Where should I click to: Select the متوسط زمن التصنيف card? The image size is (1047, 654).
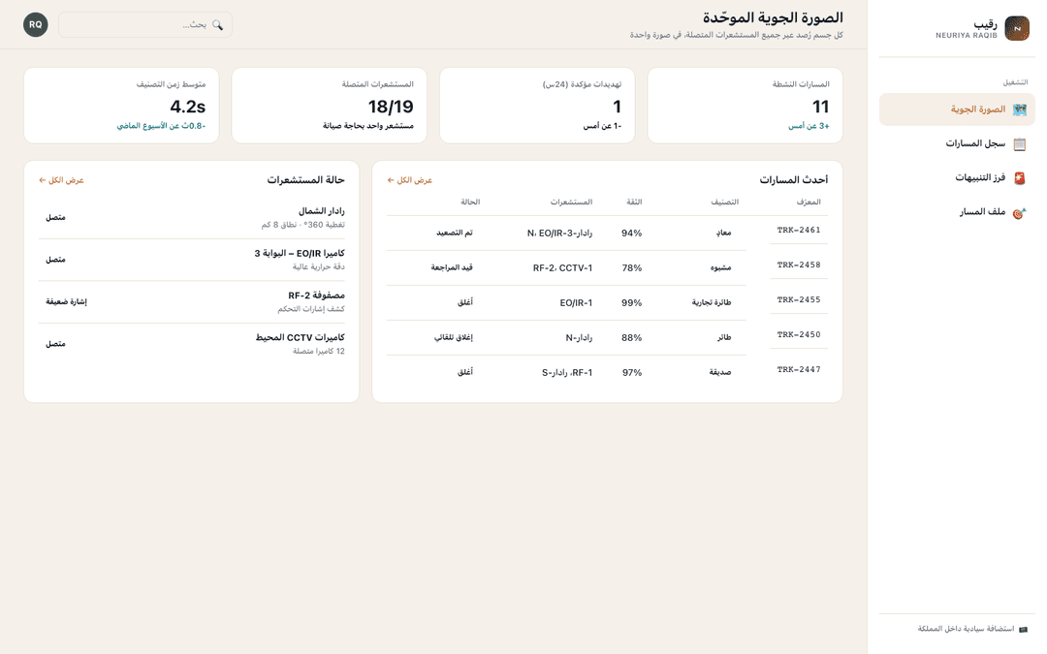pyautogui.click(x=121, y=106)
